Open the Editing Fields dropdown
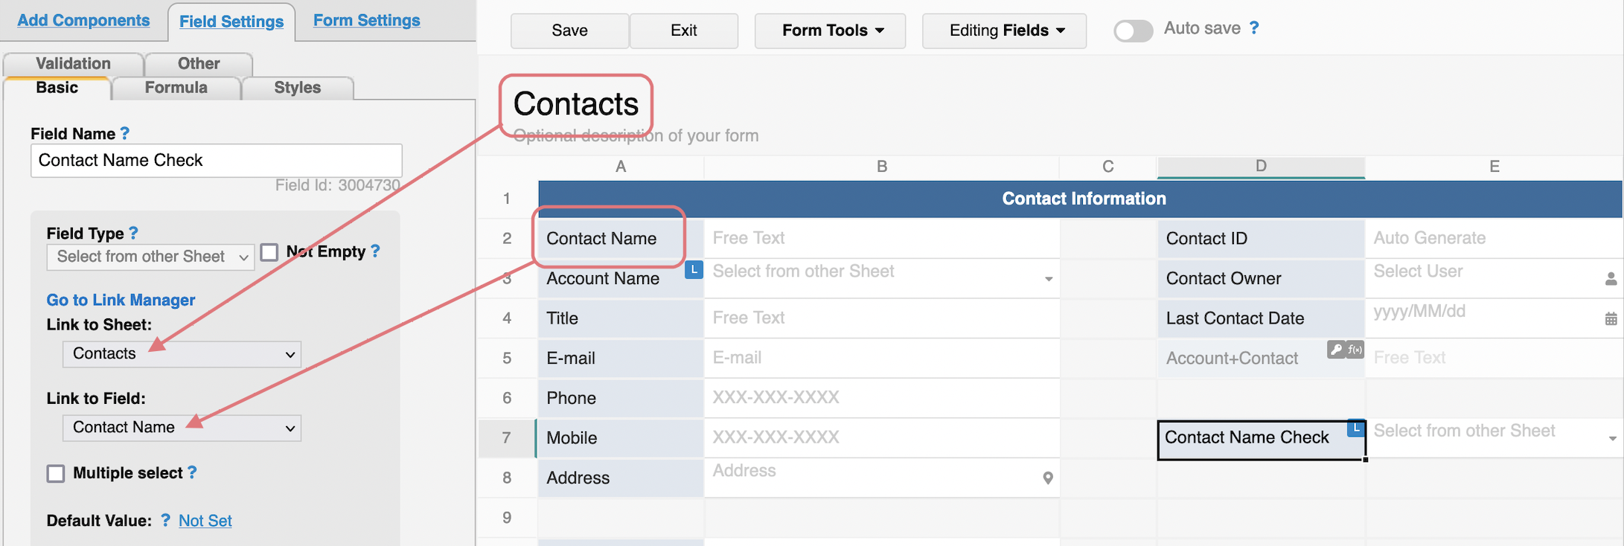The height and width of the screenshot is (546, 1624). (1004, 30)
